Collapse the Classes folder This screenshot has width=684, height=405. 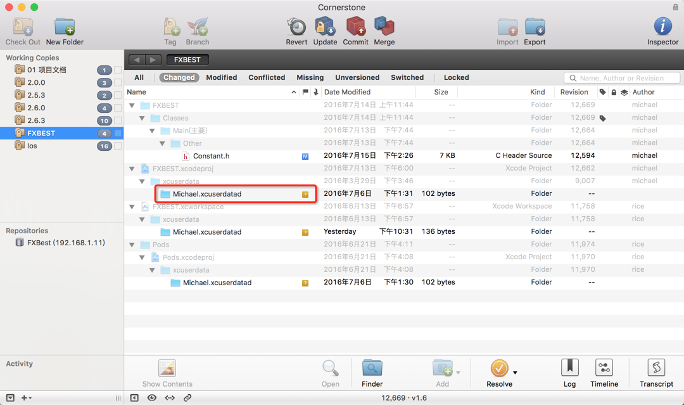coord(142,119)
